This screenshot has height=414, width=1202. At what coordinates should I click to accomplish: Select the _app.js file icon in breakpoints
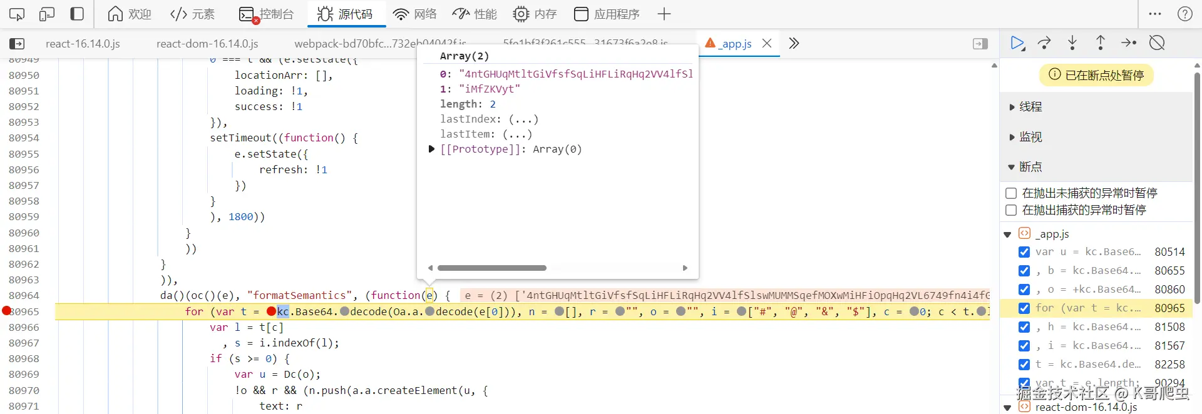[x=1024, y=233]
